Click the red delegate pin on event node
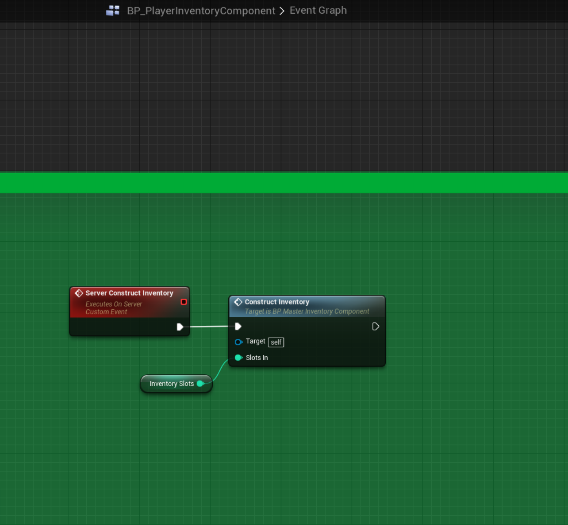The width and height of the screenshot is (568, 525). click(184, 302)
